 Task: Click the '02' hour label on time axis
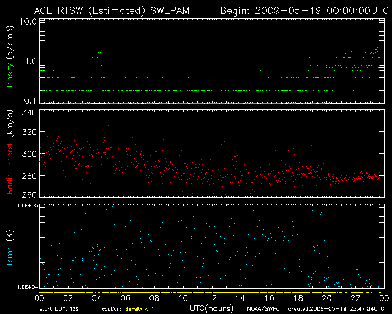68,298
